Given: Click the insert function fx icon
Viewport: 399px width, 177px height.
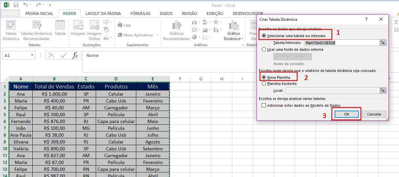Looking at the screenshot, I should tap(75, 55).
